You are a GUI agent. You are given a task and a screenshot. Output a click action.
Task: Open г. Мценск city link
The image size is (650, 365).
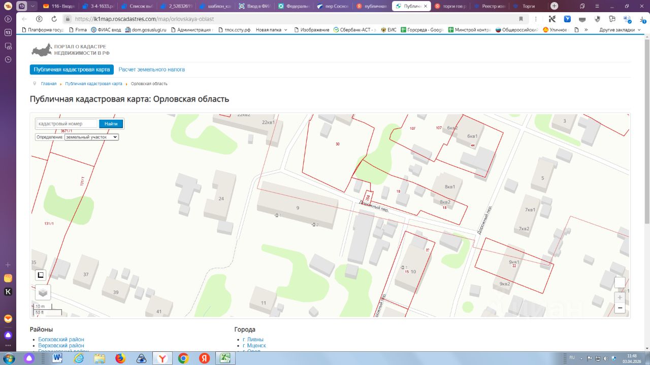(254, 346)
